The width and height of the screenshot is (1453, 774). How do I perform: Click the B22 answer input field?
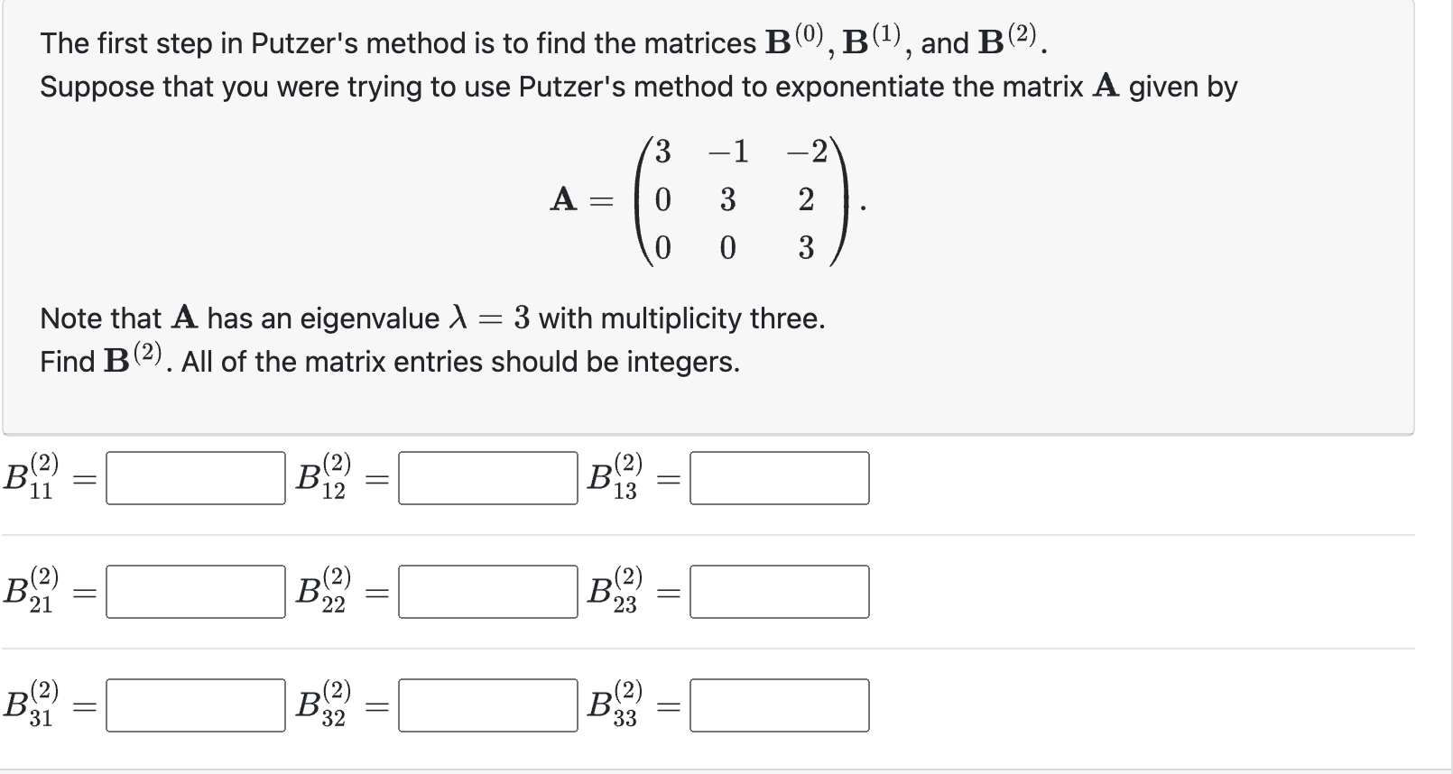coord(487,591)
